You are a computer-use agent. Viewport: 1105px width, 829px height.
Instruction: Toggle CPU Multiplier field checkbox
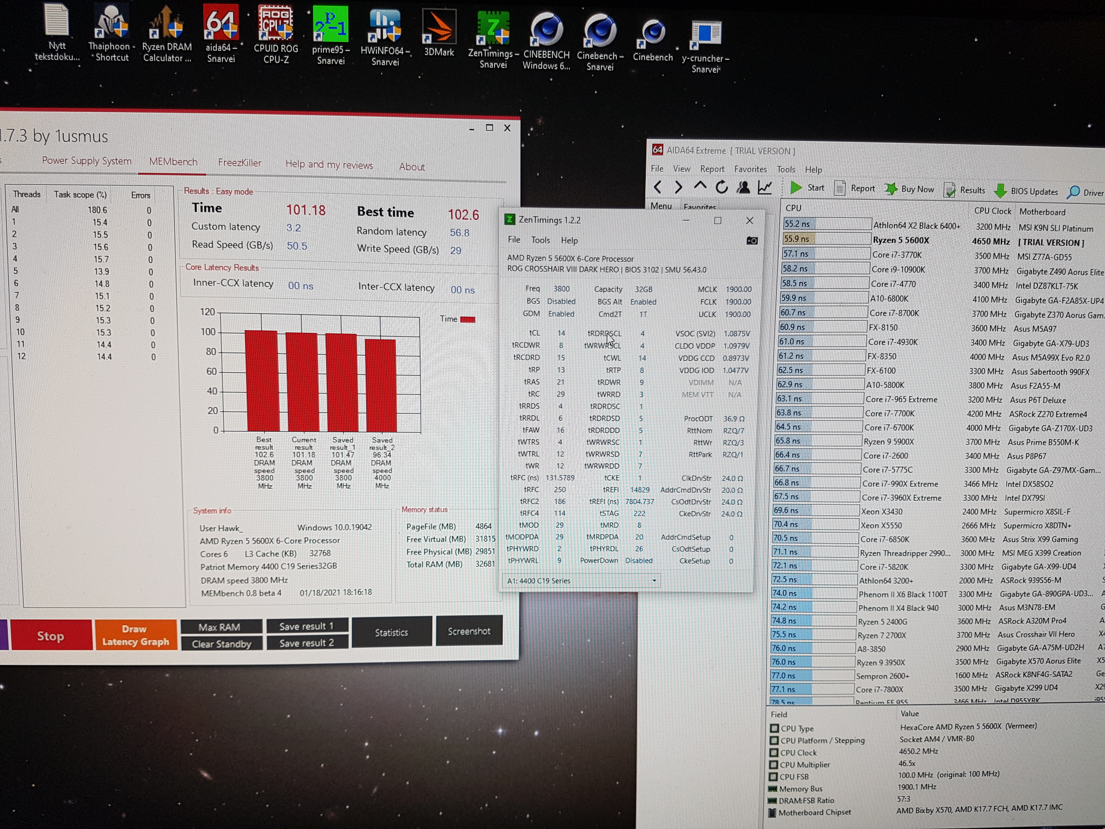774,765
